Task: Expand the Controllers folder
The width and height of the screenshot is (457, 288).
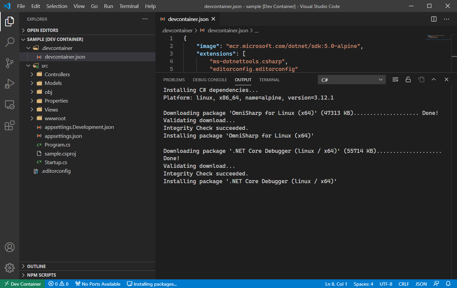Action: pyautogui.click(x=57, y=74)
